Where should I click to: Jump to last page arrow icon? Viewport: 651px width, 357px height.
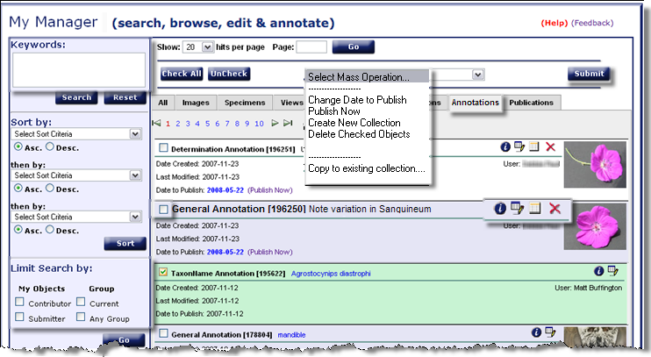[288, 124]
